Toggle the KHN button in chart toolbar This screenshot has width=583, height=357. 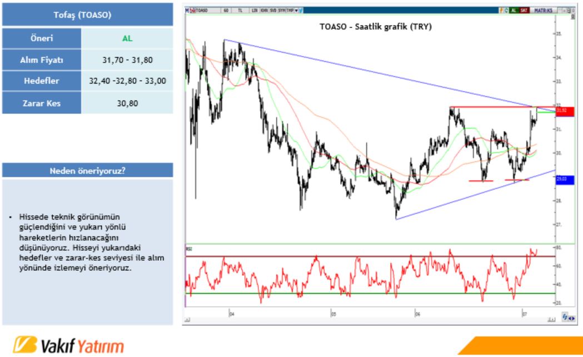[x=264, y=11]
